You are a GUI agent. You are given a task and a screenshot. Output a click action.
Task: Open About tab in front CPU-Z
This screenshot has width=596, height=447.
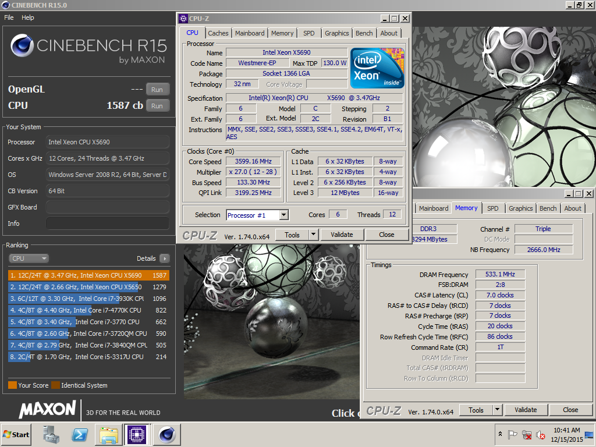pyautogui.click(x=389, y=33)
